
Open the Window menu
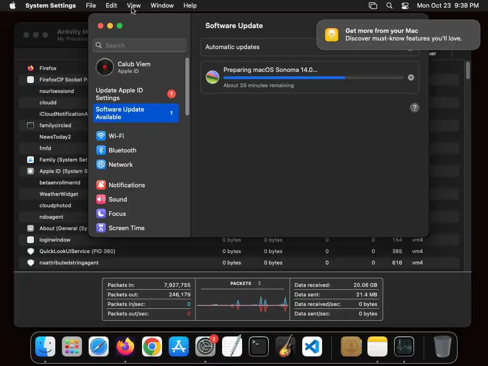162,6
